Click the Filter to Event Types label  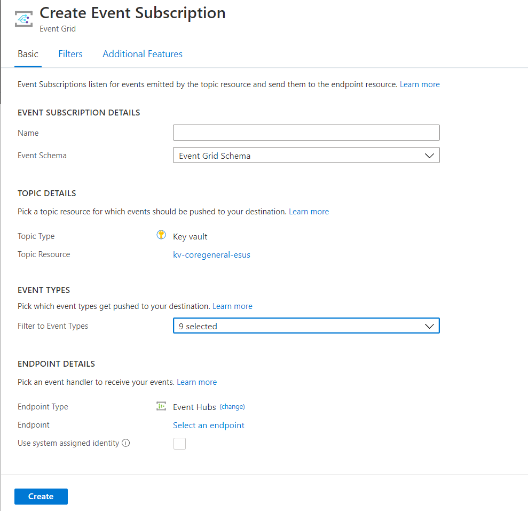(53, 326)
